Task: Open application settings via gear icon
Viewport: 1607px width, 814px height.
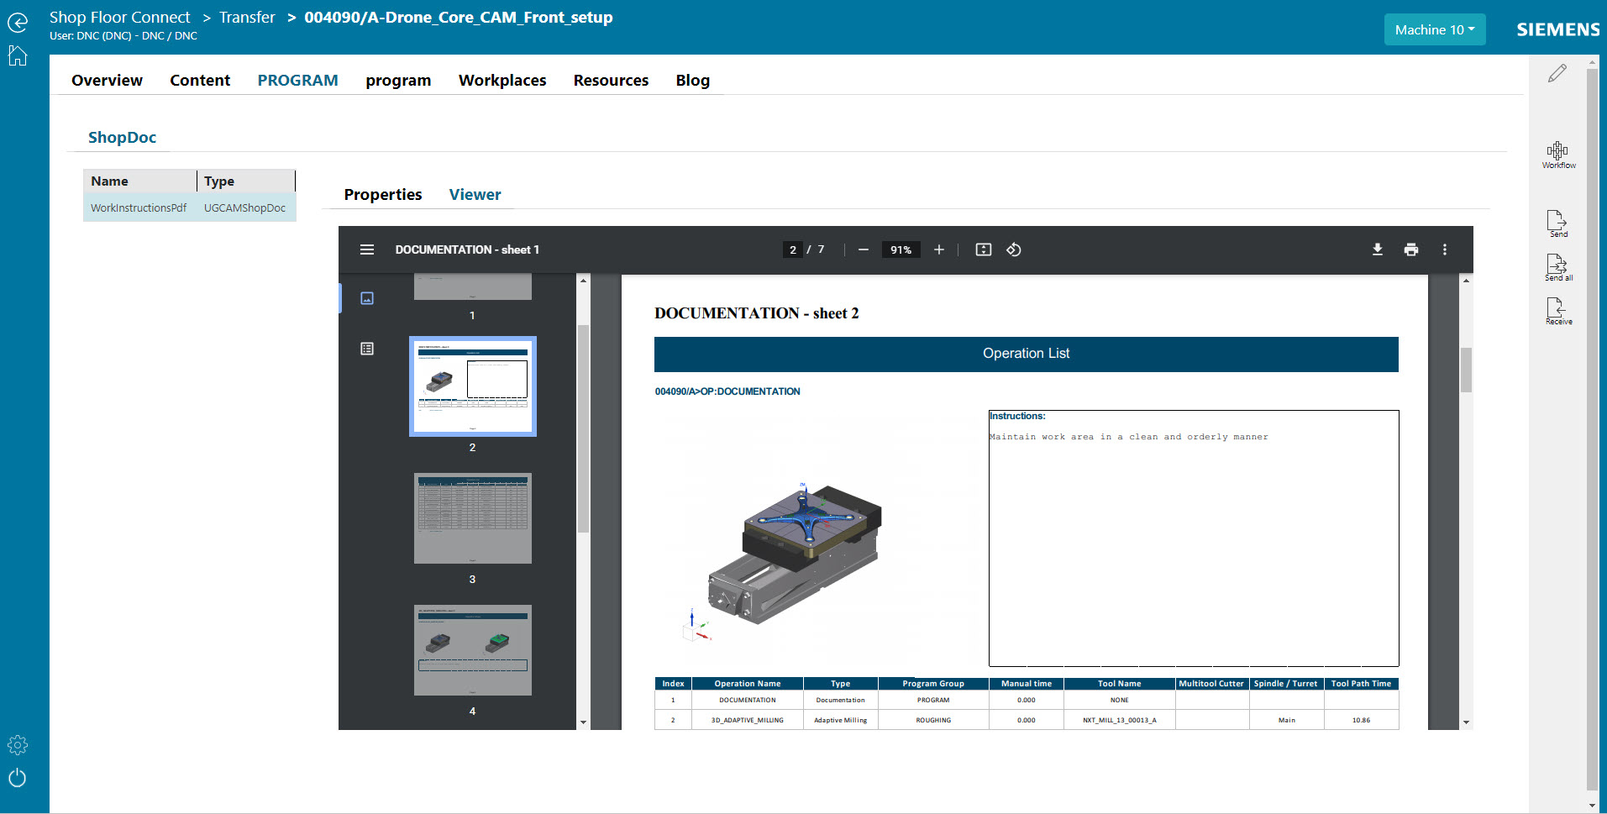Action: (18, 744)
